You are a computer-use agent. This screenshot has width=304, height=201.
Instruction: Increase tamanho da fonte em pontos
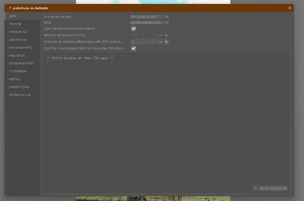tap(167, 35)
